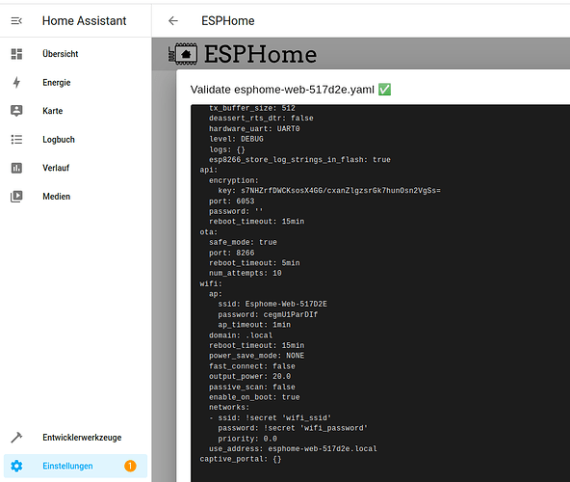Viewport: 570px width, 482px height.
Task: Open the Übersicht menu item
Action: (76, 54)
